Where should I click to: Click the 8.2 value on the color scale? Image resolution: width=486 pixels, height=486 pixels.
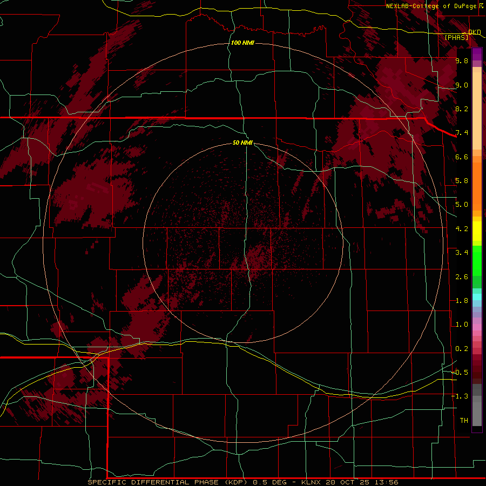[462, 109]
